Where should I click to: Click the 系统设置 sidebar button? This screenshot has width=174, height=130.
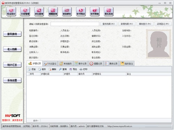12,80
